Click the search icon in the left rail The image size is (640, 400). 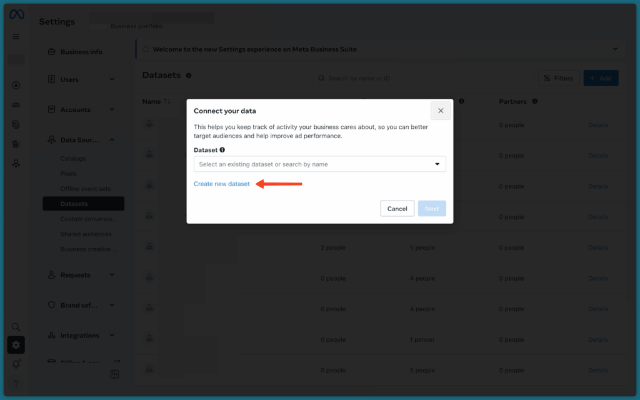(15, 326)
